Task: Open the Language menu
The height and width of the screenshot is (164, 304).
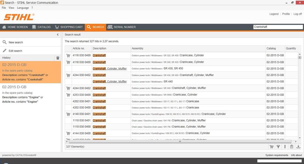Action: pos(23,8)
